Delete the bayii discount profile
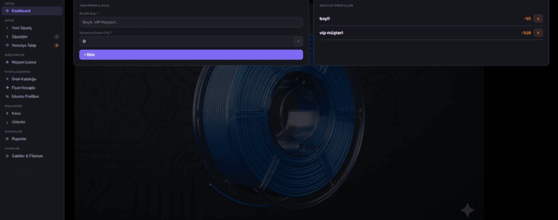The width and height of the screenshot is (558, 220). 538,19
